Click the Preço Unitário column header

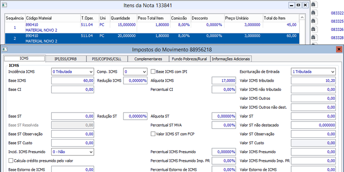pos(243,18)
